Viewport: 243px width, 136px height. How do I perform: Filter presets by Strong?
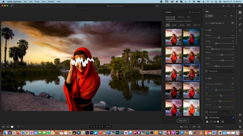pyautogui.click(x=181, y=25)
